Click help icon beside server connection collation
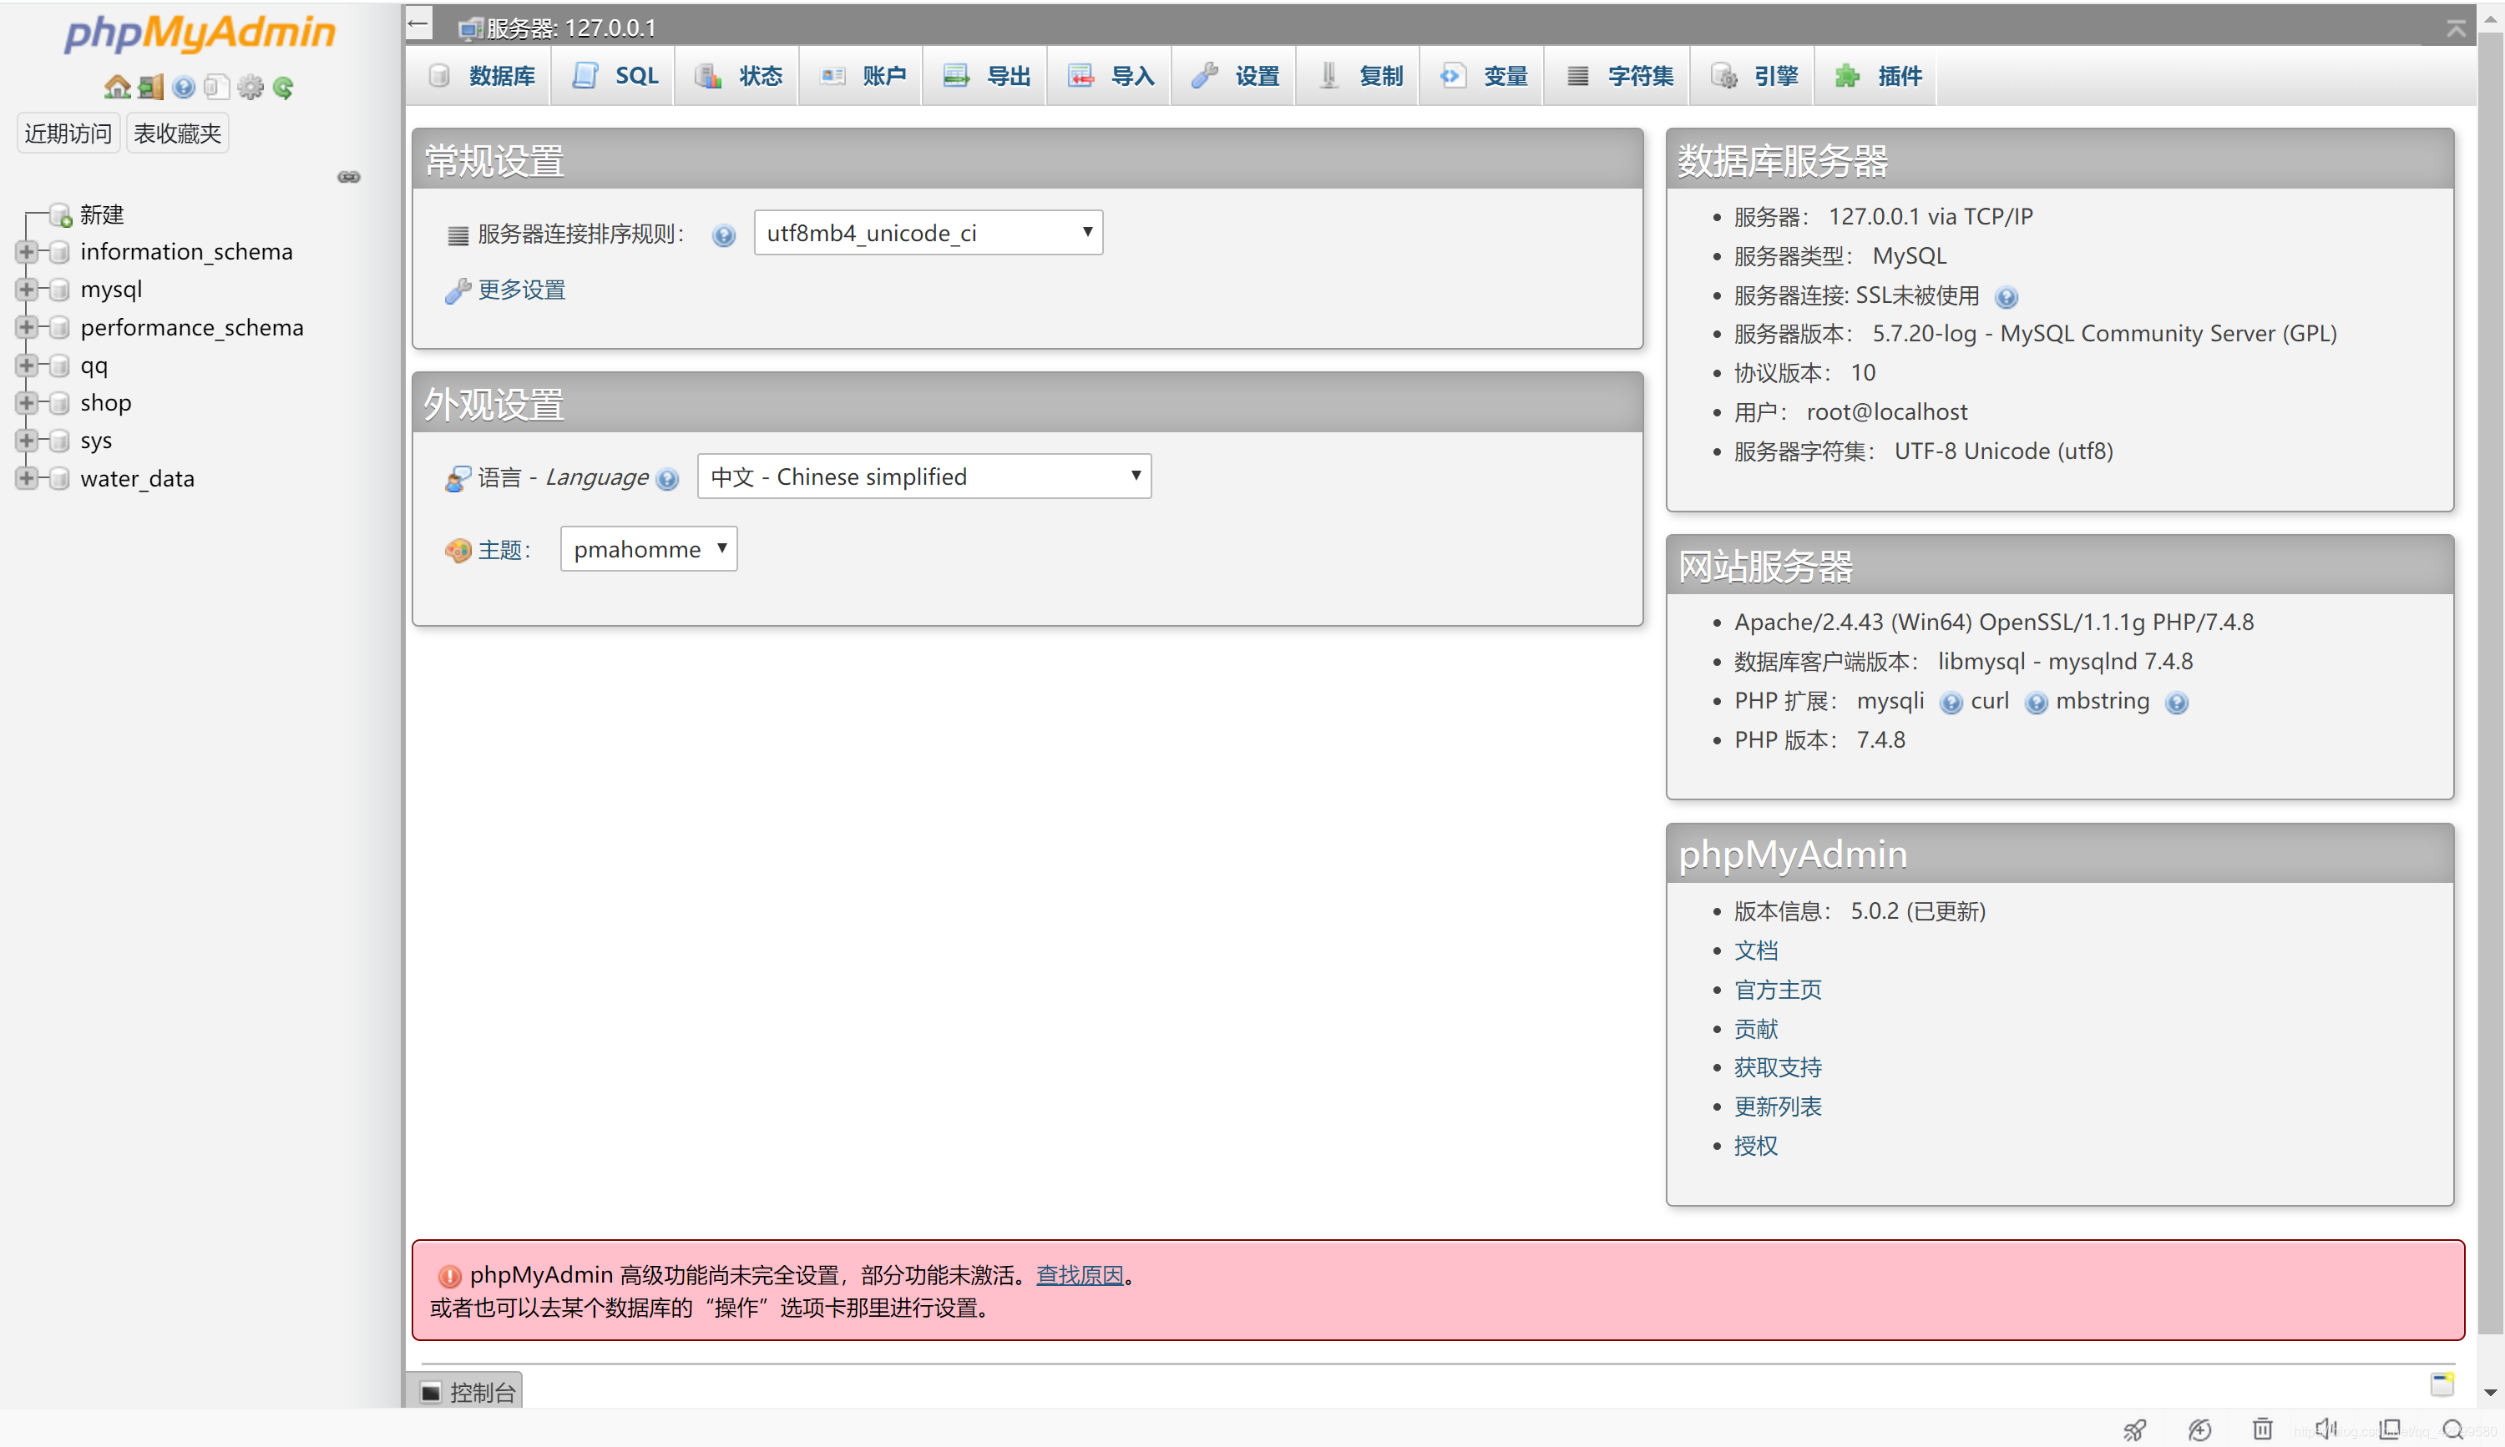This screenshot has width=2505, height=1447. 724,235
